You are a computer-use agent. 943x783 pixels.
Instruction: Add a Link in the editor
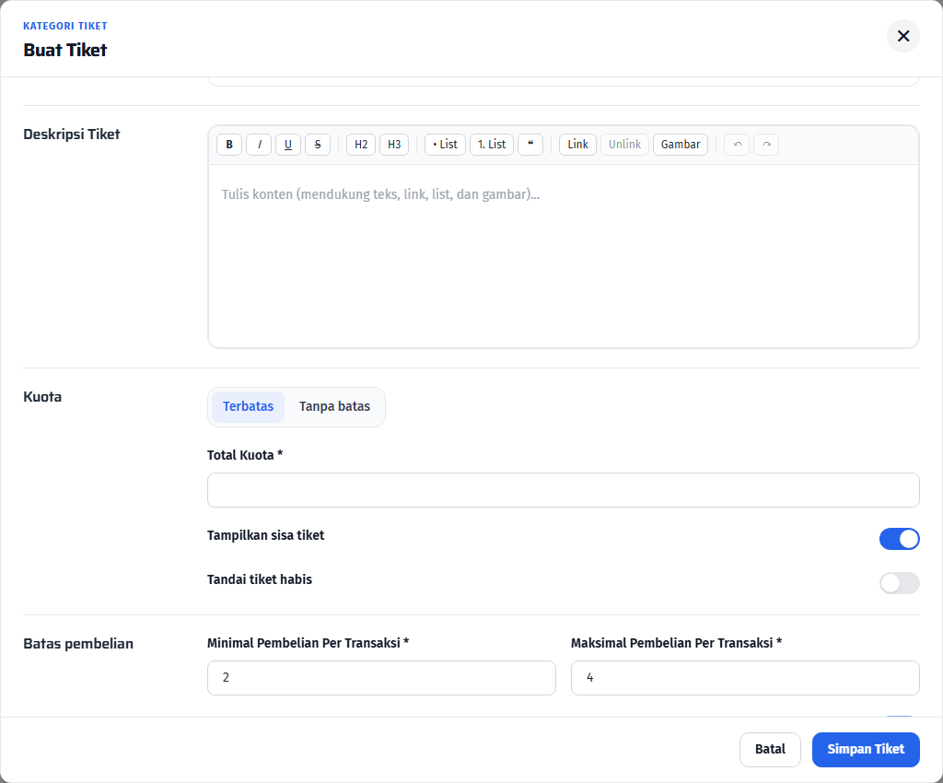577,145
